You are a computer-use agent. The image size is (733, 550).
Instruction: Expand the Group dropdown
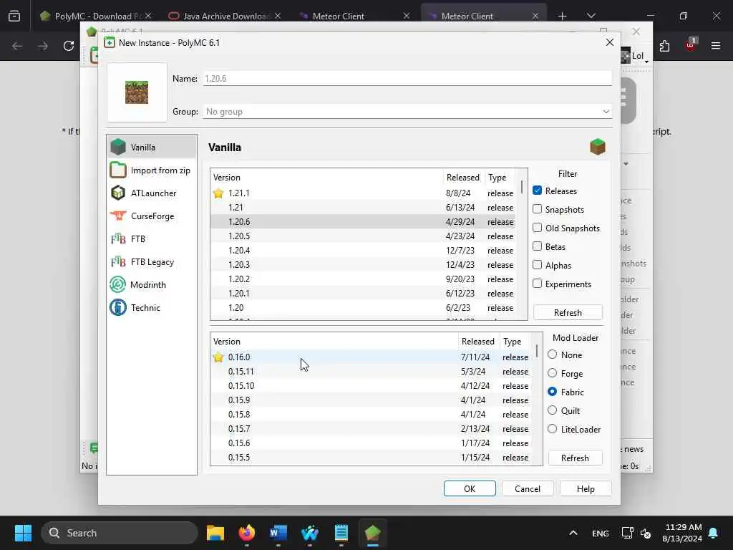point(606,111)
